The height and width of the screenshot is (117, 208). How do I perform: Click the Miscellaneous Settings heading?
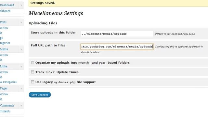[56, 13]
